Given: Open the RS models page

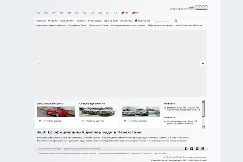Looking at the screenshot, I should click(135, 13).
